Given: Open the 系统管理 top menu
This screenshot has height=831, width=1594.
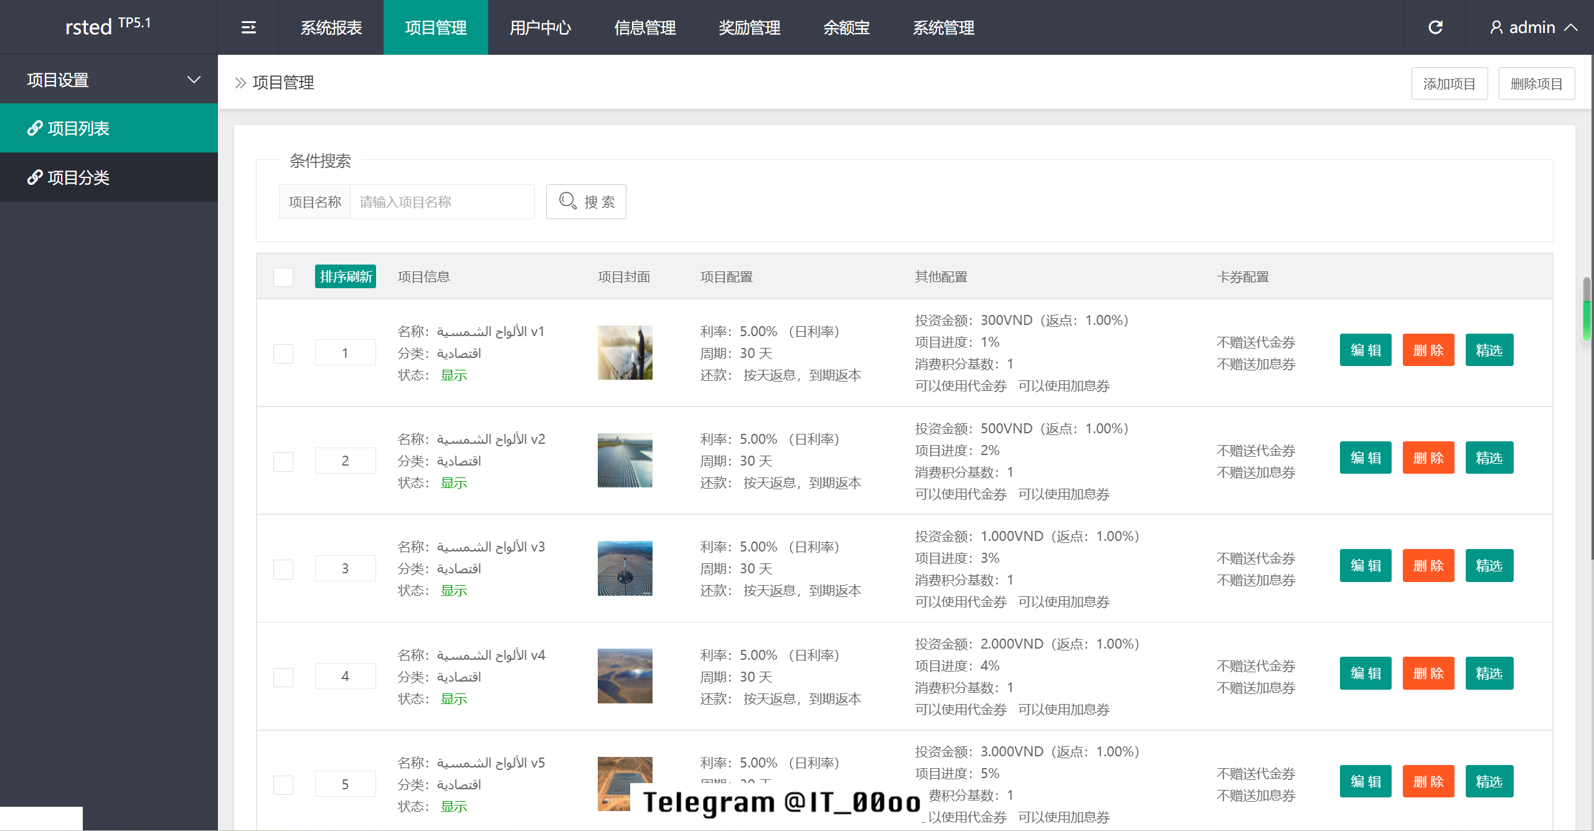Looking at the screenshot, I should click(944, 27).
